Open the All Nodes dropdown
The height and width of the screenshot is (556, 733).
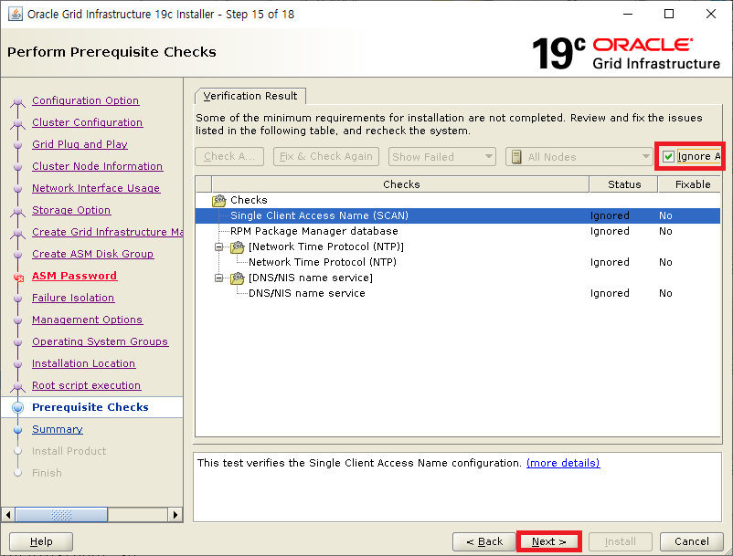(x=579, y=157)
